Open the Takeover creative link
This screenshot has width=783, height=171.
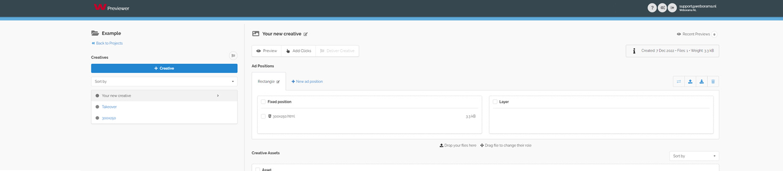(x=109, y=107)
